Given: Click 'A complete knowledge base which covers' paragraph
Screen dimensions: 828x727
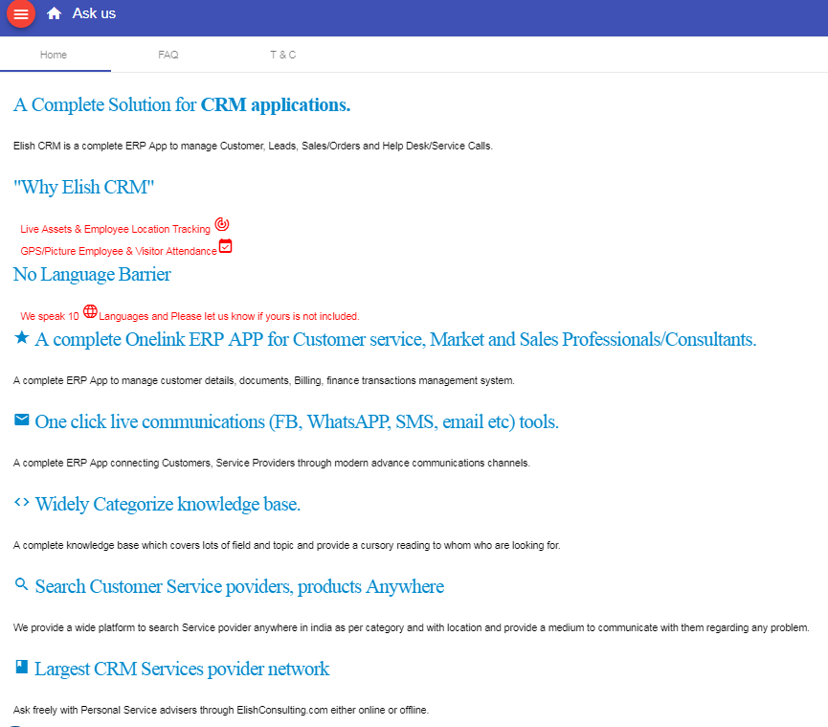Looking at the screenshot, I should pyautogui.click(x=287, y=545).
